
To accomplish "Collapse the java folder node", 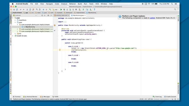I will pyautogui.click(x=15, y=22).
